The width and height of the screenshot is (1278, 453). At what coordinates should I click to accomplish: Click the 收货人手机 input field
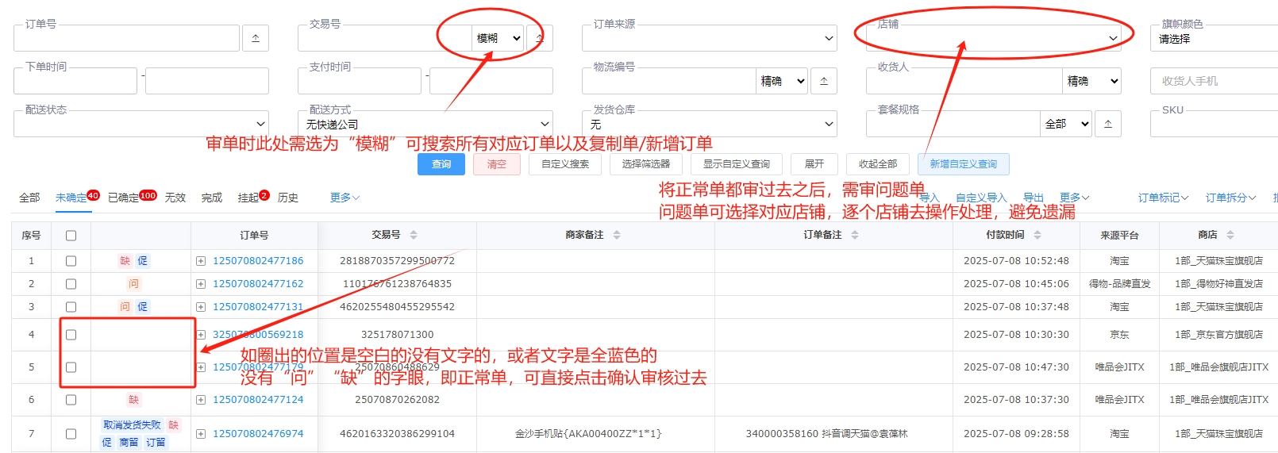click(1214, 81)
